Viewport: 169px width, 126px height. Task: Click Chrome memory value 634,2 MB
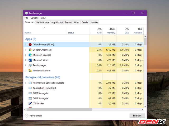pos(111,50)
